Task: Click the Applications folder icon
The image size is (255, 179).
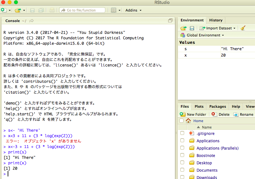Action: 192,140
